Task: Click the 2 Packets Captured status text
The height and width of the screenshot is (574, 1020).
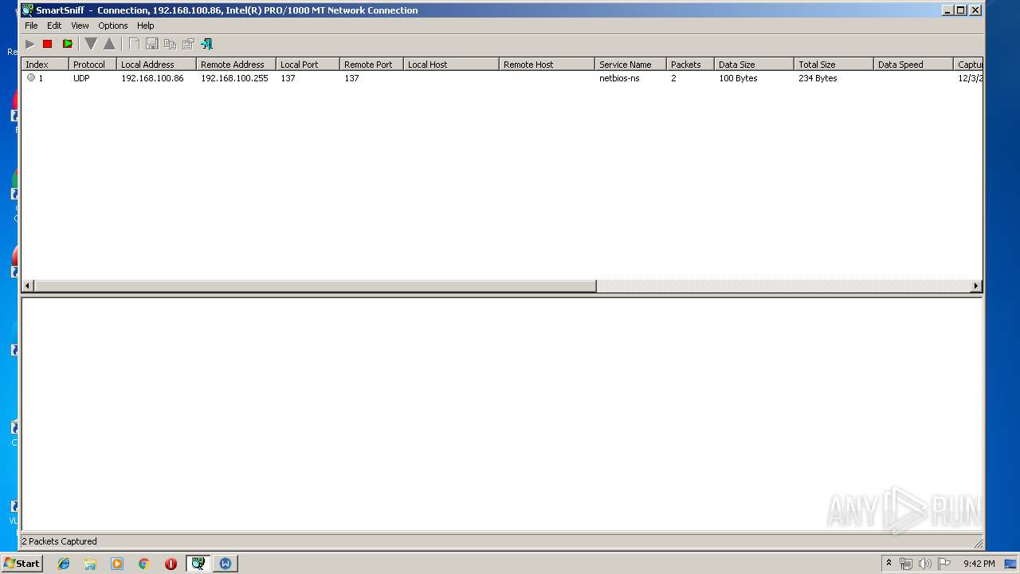Action: coord(60,541)
